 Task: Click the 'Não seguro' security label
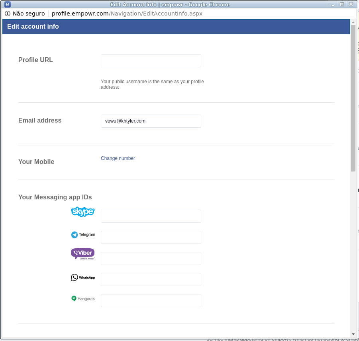pos(29,14)
